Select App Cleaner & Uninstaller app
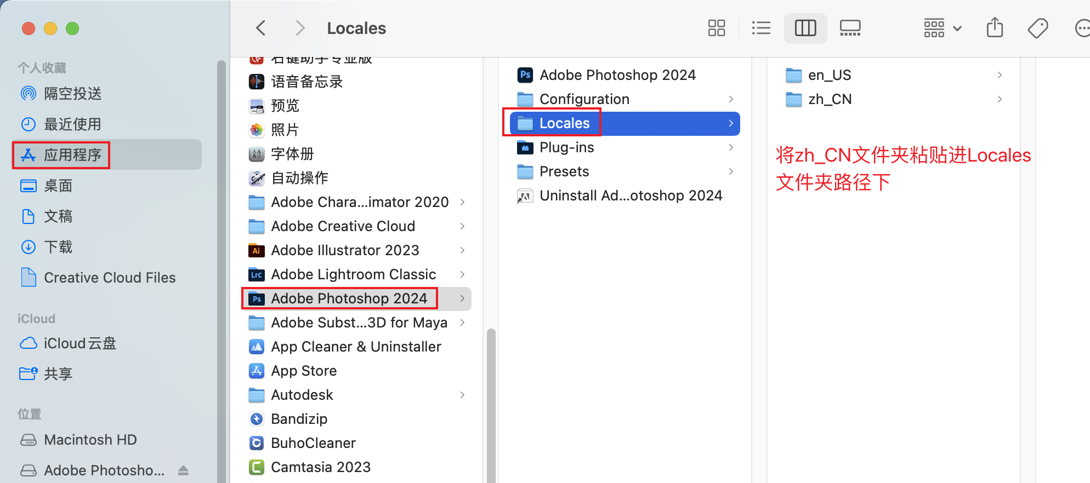Image resolution: width=1090 pixels, height=483 pixels. pyautogui.click(x=356, y=347)
